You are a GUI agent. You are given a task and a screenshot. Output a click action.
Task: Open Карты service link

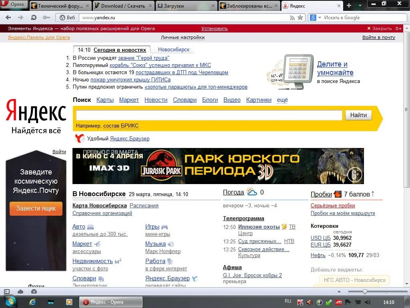105,100
